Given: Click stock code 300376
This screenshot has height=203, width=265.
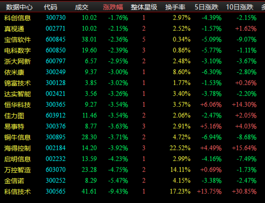Looking at the screenshot, I should (55, 126).
